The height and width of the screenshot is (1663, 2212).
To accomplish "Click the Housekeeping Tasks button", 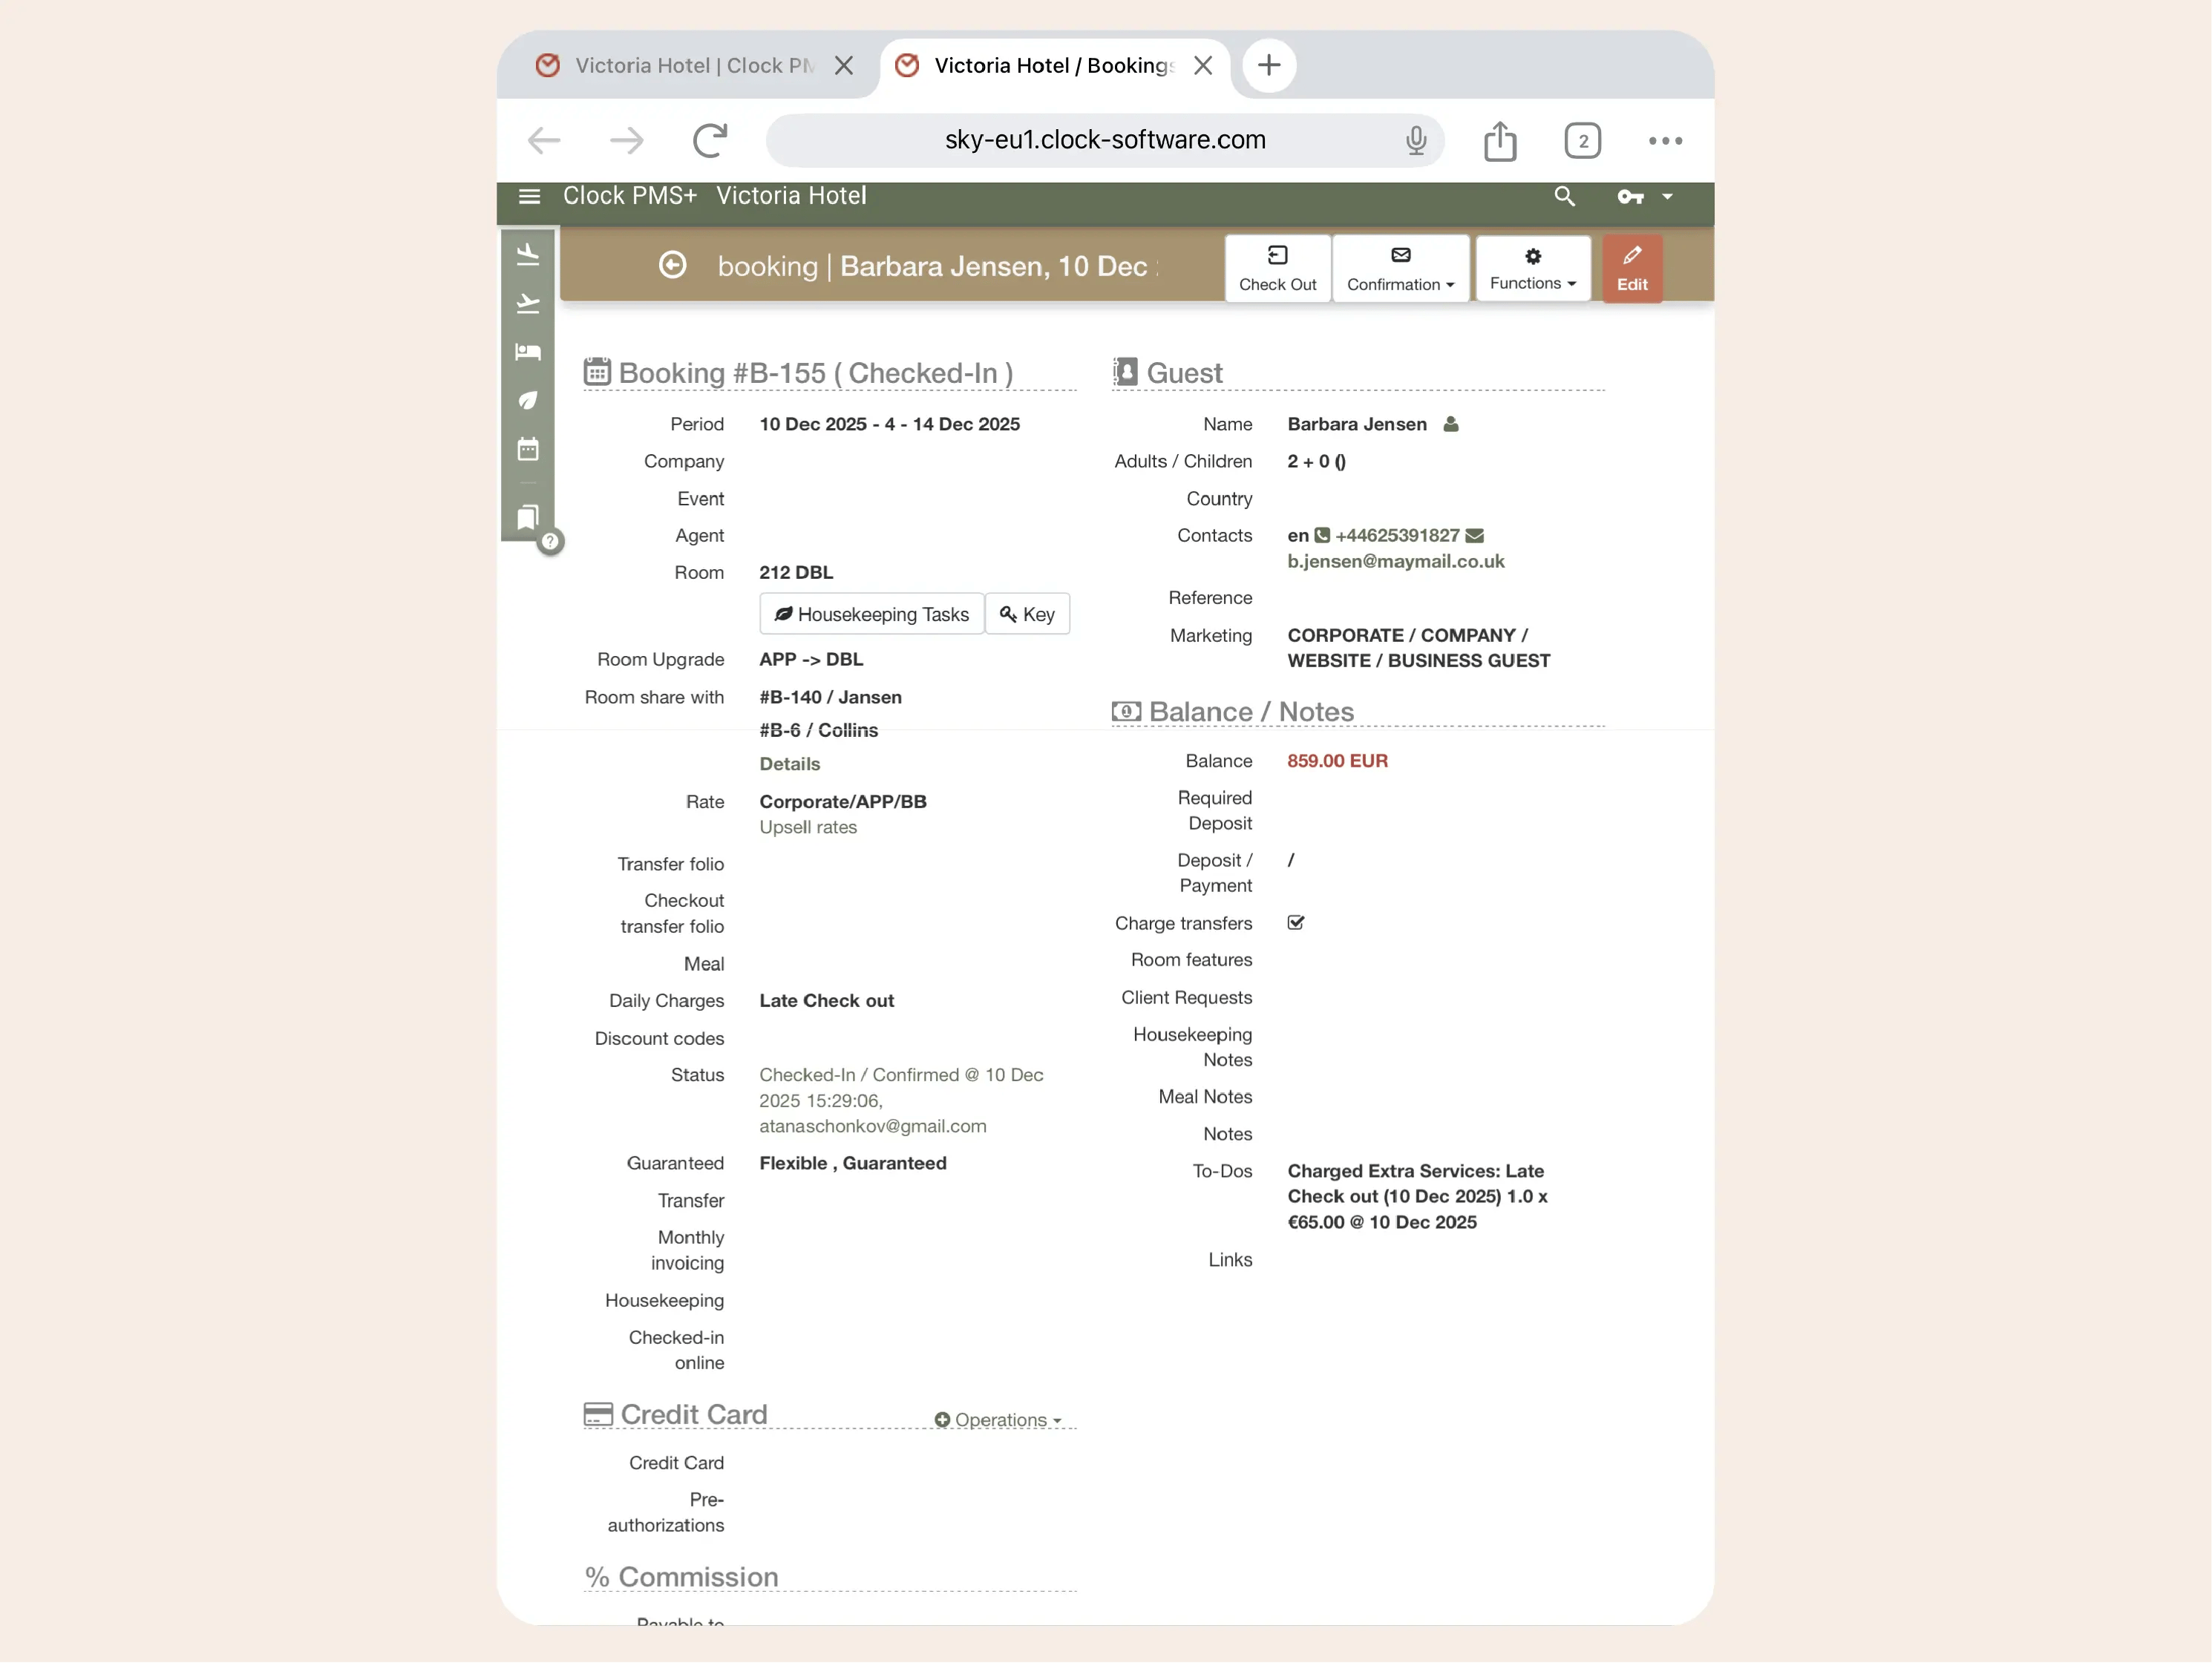I will [871, 614].
